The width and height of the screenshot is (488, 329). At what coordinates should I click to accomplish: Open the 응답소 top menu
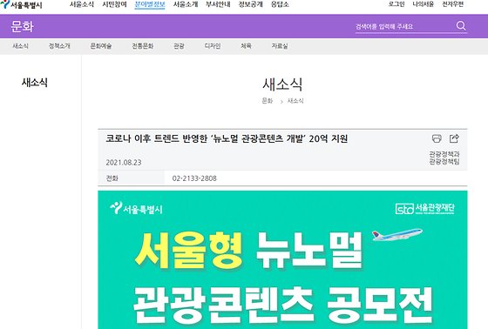tap(280, 4)
